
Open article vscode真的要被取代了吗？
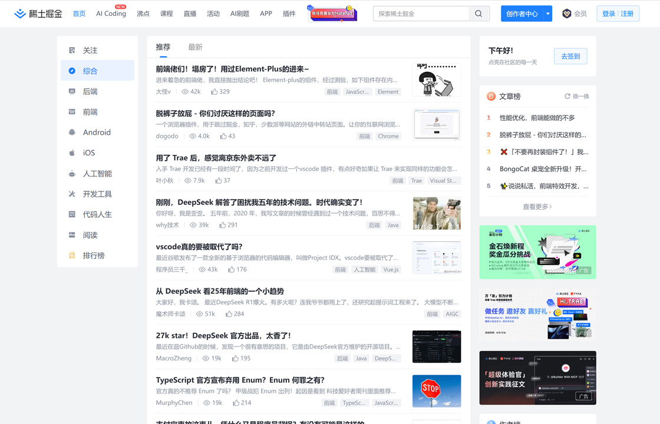coord(199,247)
